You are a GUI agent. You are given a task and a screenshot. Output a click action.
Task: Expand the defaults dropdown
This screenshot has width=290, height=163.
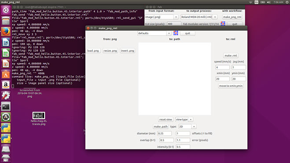(x=154, y=33)
